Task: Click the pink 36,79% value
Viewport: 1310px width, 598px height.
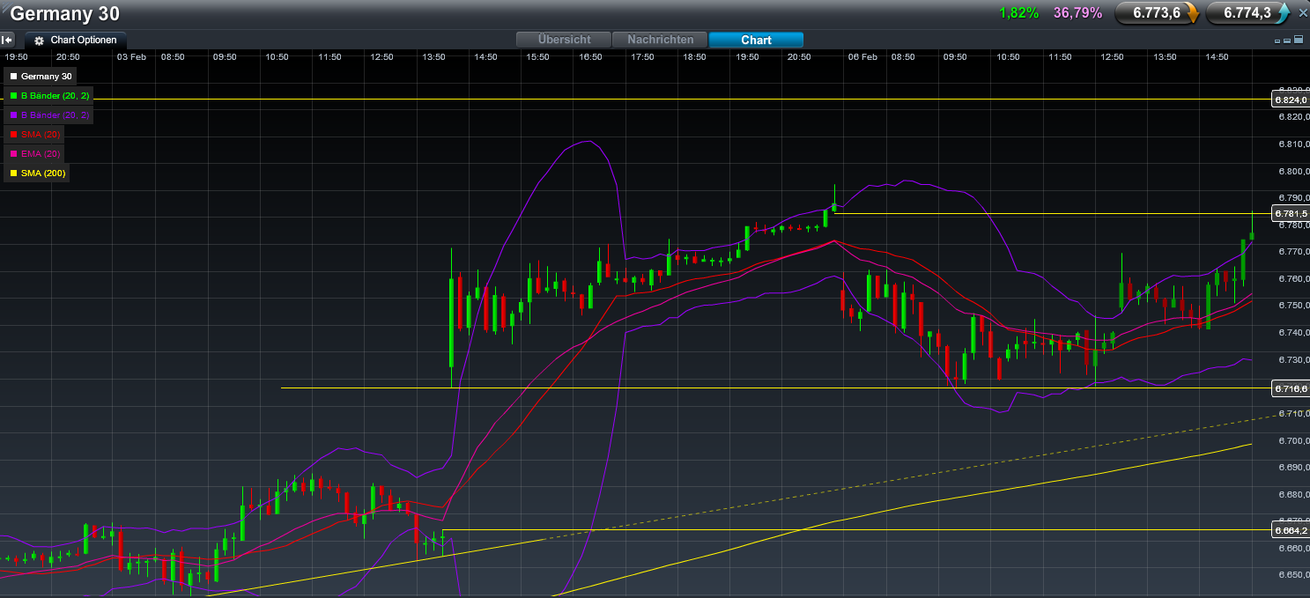Action: click(x=1077, y=12)
